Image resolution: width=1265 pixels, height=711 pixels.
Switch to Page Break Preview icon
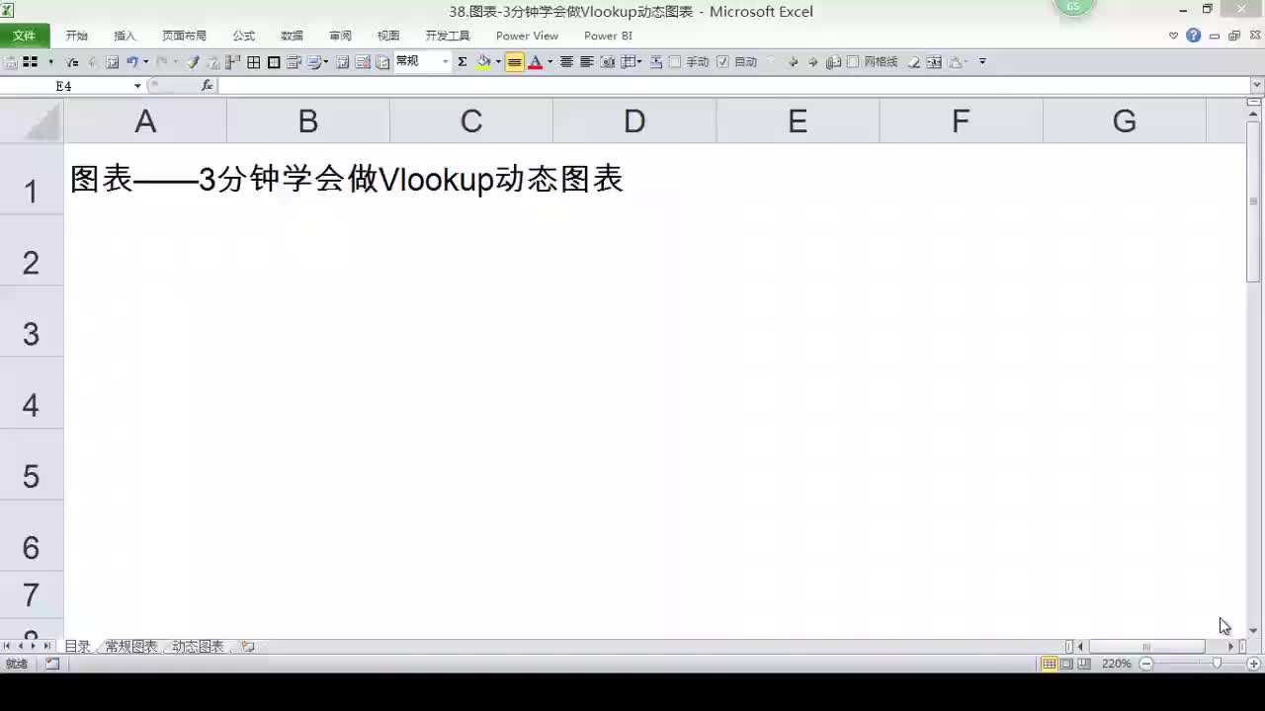[1084, 664]
